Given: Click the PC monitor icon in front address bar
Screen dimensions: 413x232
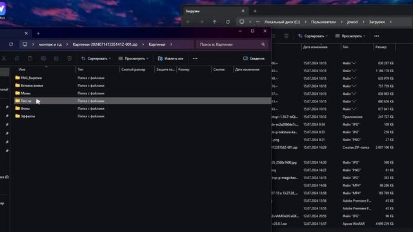Looking at the screenshot, I should [x=25, y=44].
